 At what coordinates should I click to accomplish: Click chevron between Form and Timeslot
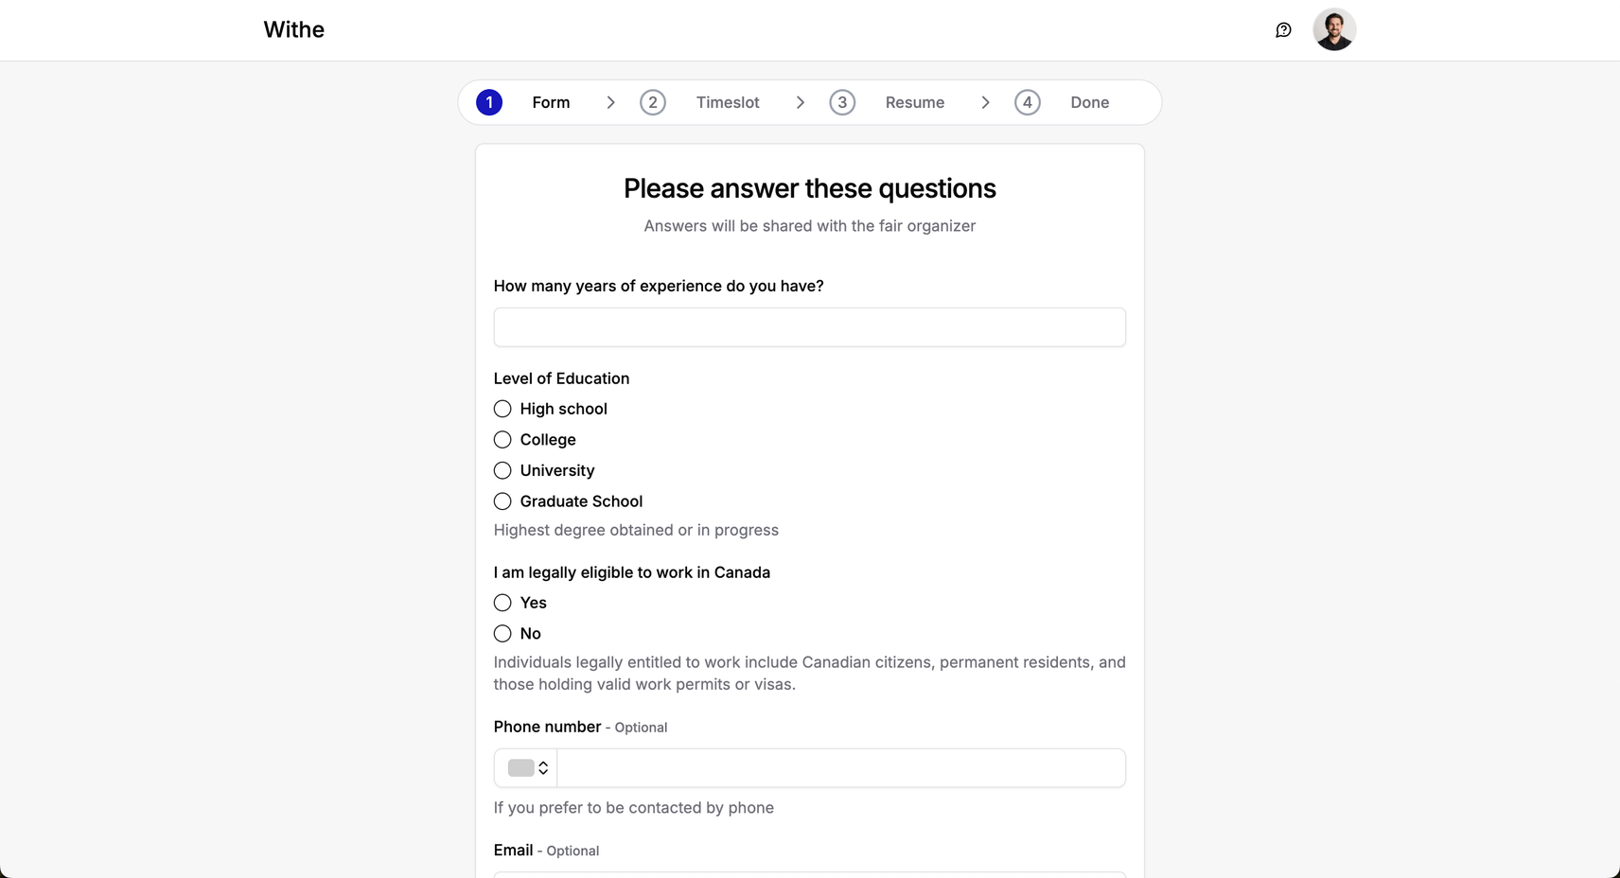point(611,102)
